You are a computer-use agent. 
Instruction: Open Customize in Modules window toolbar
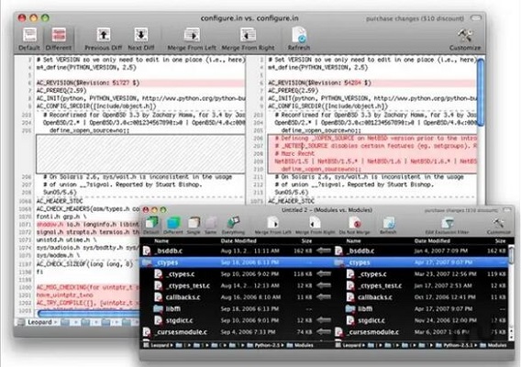click(498, 225)
